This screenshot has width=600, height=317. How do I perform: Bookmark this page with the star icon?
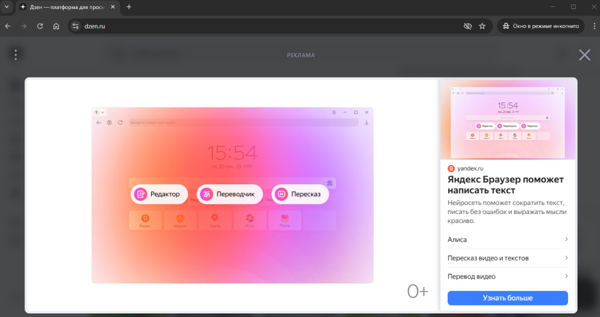click(x=482, y=26)
